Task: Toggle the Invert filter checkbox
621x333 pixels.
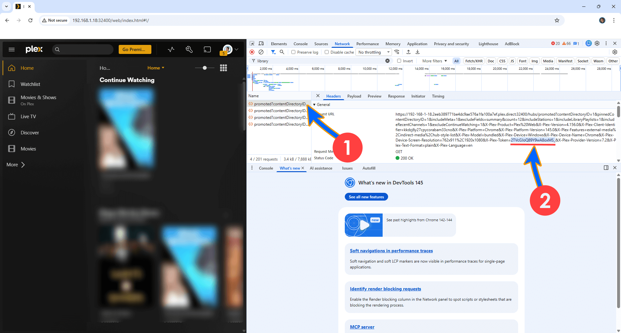Action: (399, 61)
